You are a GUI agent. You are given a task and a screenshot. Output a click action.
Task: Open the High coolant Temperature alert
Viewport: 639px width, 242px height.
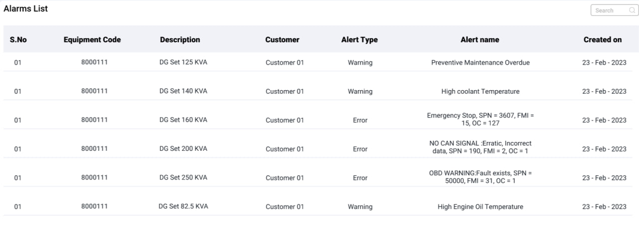point(480,92)
